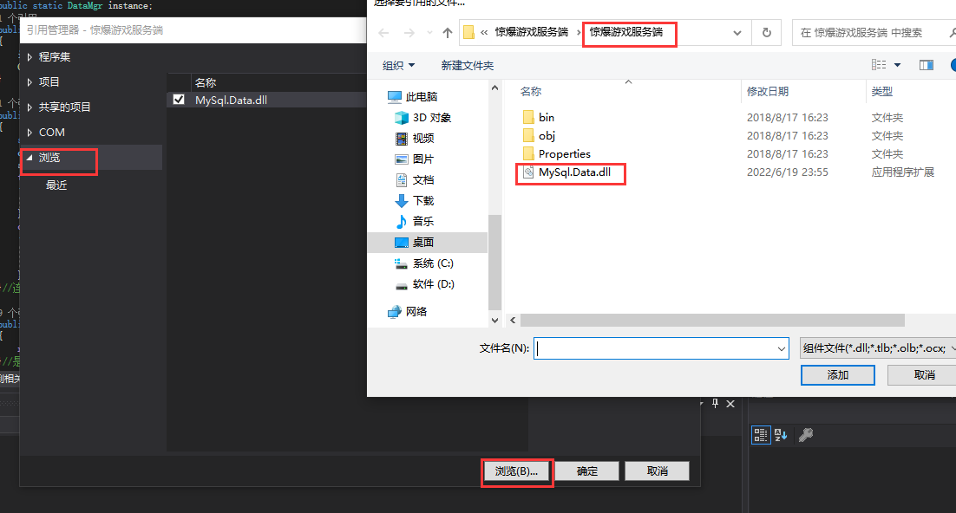Image resolution: width=956 pixels, height=513 pixels.
Task: Open the file type filter dropdown
Action: [877, 348]
